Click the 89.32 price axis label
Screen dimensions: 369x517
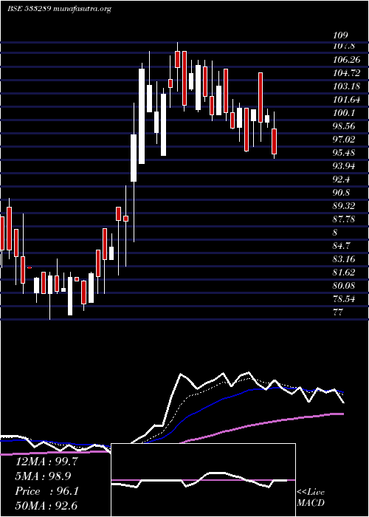click(x=344, y=206)
